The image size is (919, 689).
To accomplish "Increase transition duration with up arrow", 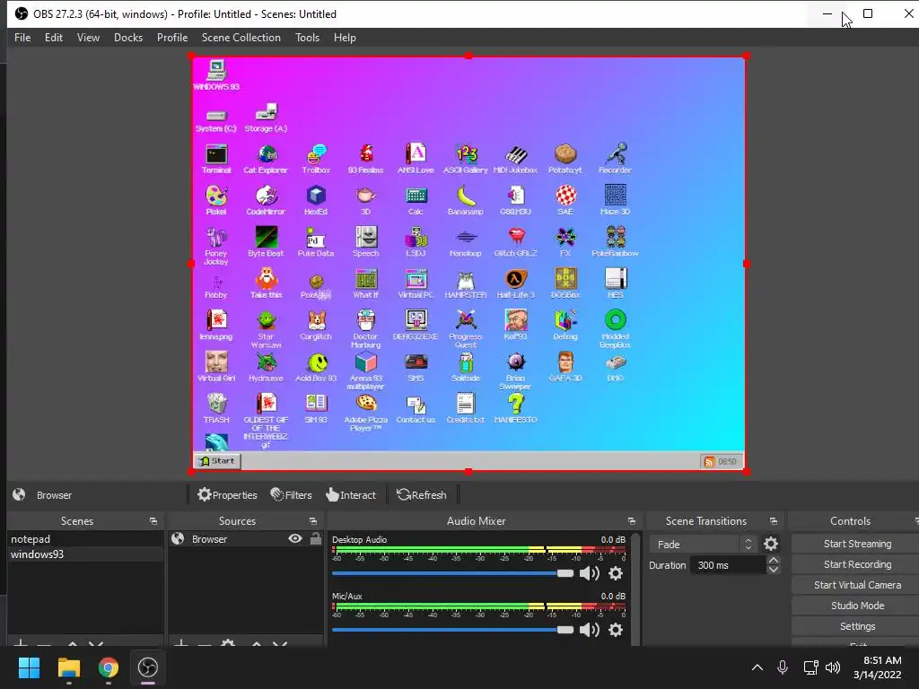I will pyautogui.click(x=773, y=561).
